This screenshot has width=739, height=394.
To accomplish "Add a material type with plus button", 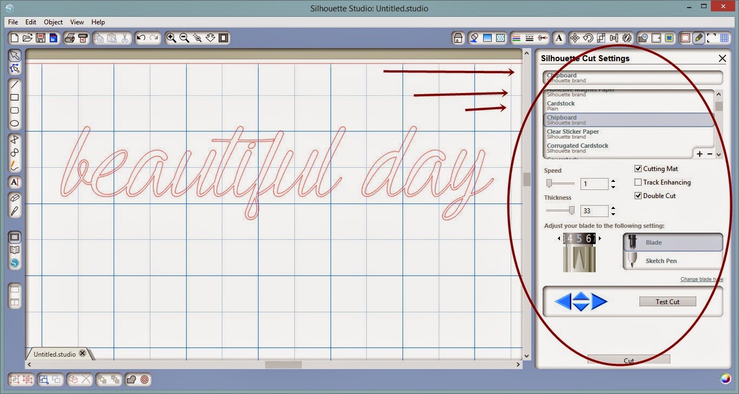I will coord(700,154).
